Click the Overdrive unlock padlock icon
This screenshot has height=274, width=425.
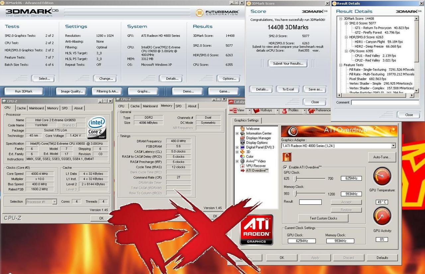(x=287, y=157)
